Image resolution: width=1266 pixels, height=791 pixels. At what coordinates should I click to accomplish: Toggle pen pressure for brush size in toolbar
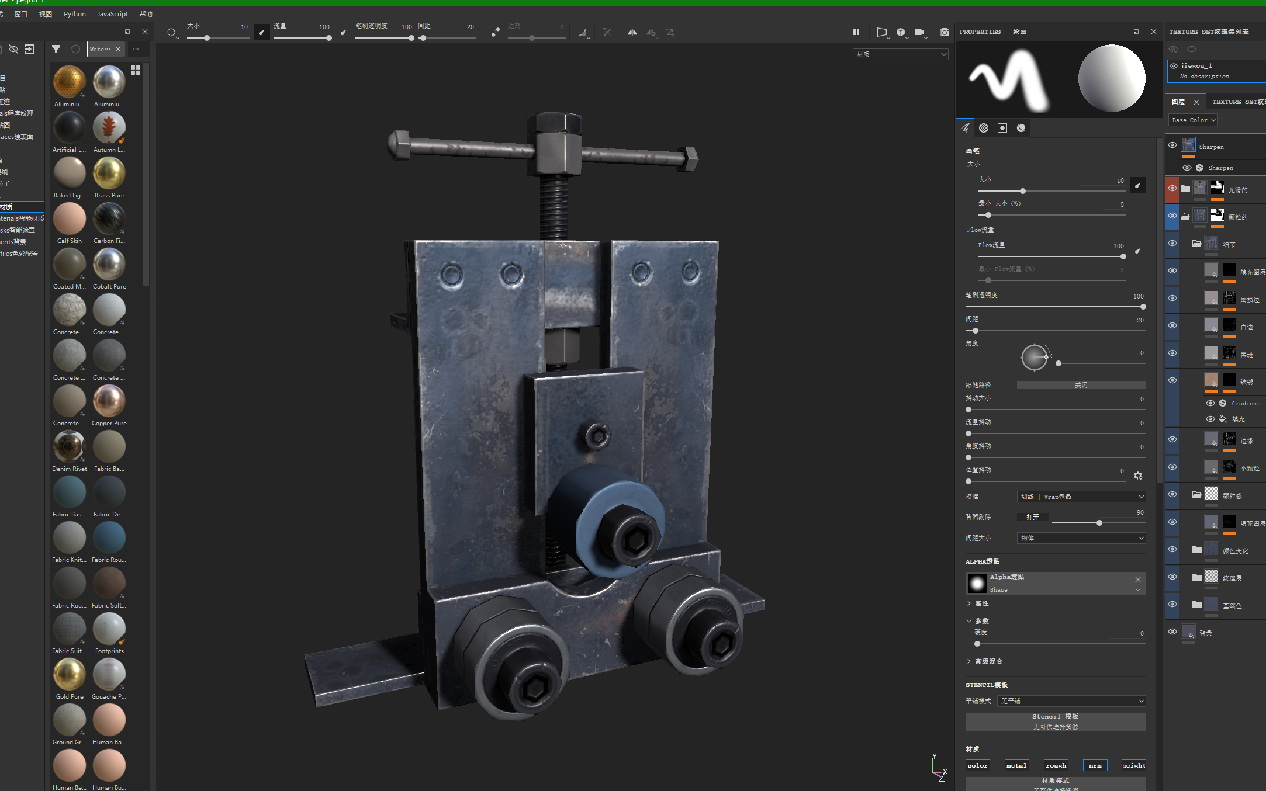[262, 33]
